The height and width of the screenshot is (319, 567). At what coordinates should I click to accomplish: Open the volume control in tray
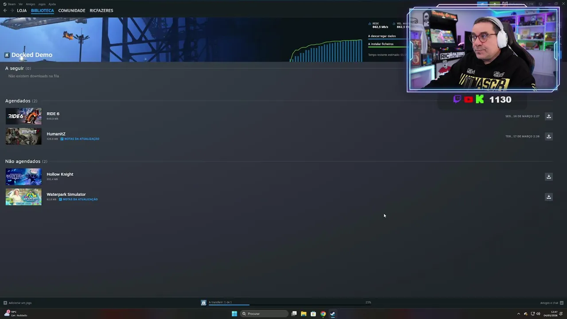[538, 314]
